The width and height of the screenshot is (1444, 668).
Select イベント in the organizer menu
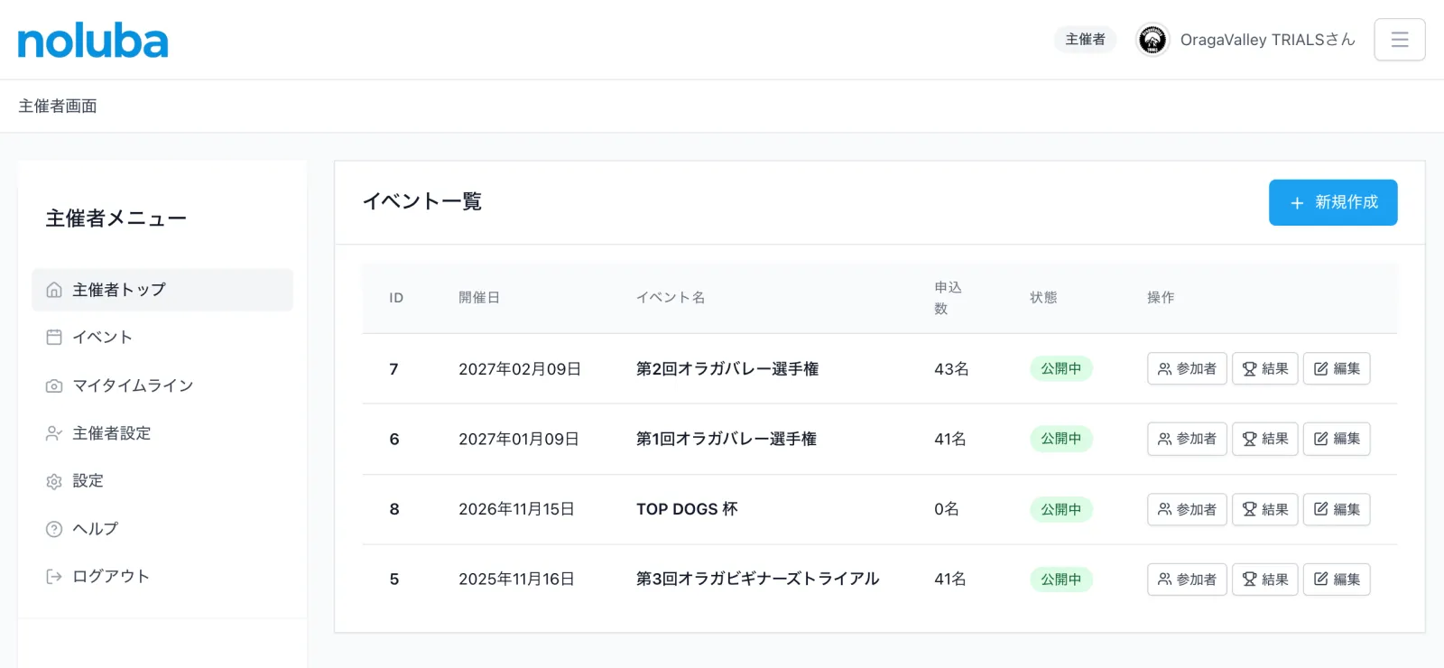click(162, 338)
